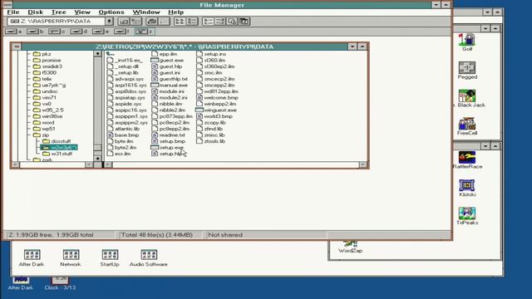Select ztools.lib file
This screenshot has height=299, width=532.
(x=210, y=141)
